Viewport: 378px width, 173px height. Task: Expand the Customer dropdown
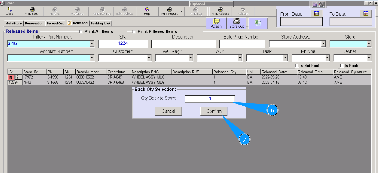[149, 58]
